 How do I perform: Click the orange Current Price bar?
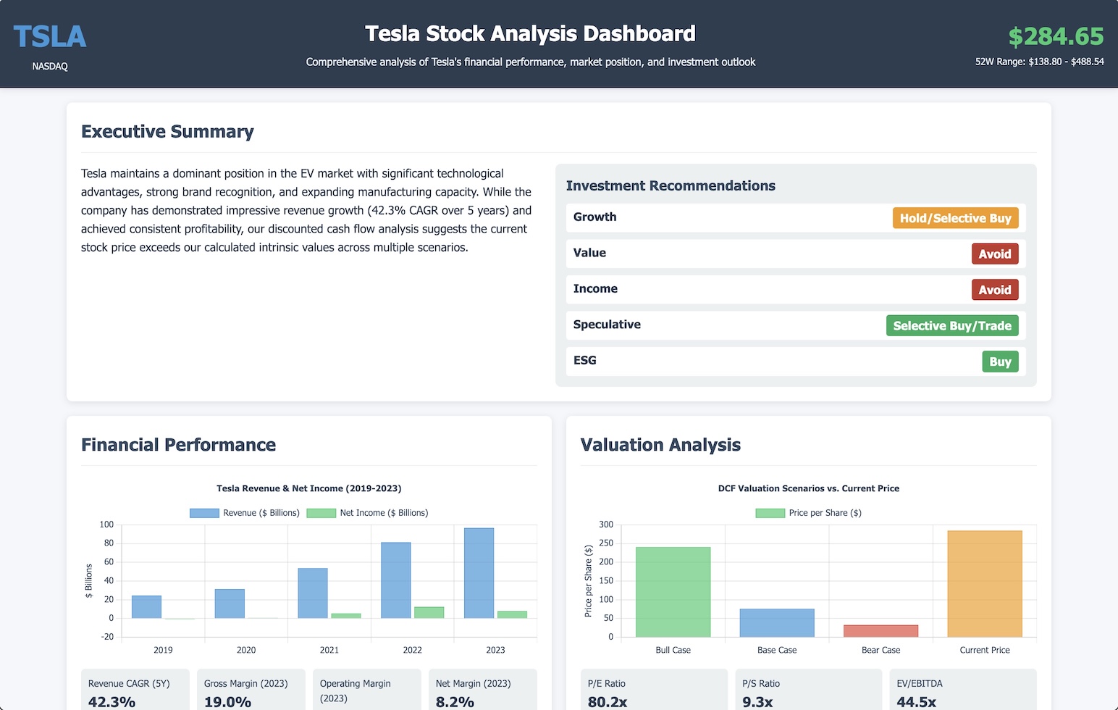point(984,584)
